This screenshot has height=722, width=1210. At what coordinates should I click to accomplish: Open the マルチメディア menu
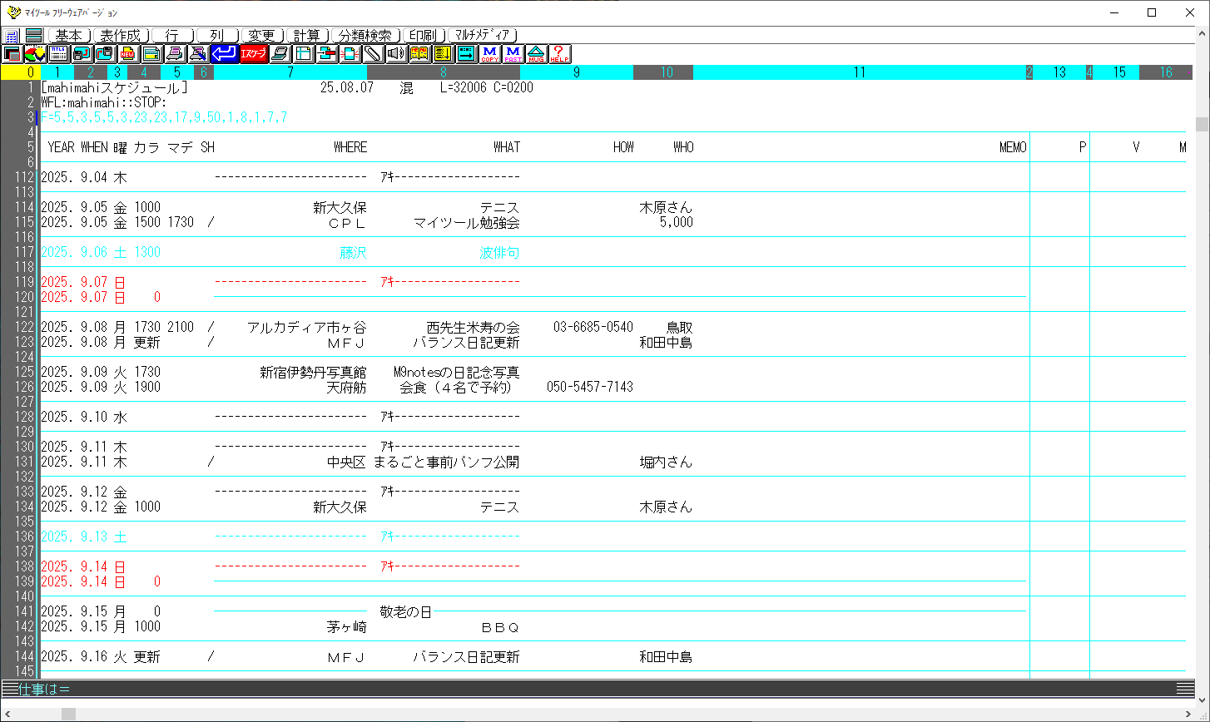(483, 36)
